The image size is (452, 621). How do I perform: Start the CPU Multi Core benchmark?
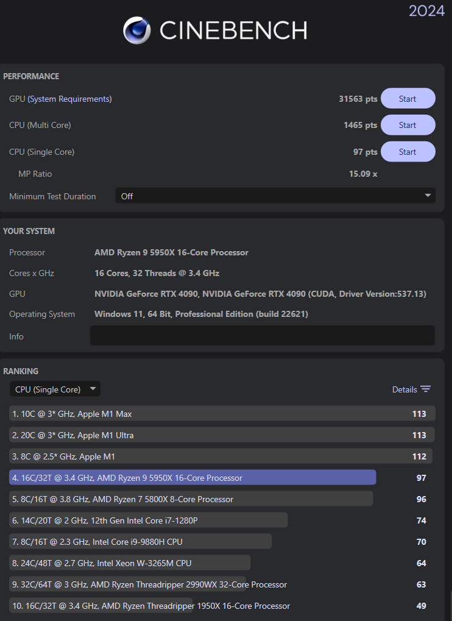[x=408, y=125]
